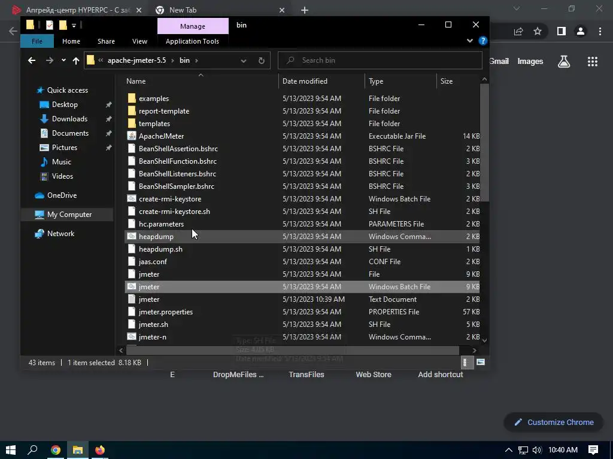
Task: Click the Images link in Chrome
Action: tap(530, 62)
